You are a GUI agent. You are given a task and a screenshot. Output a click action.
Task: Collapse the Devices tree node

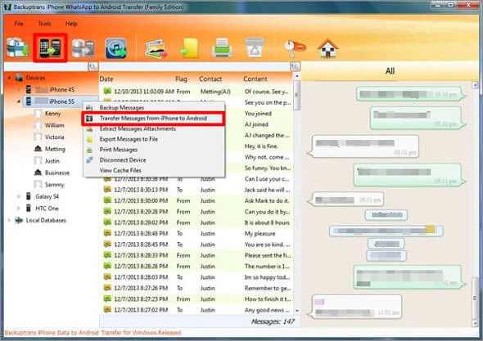tap(9, 78)
